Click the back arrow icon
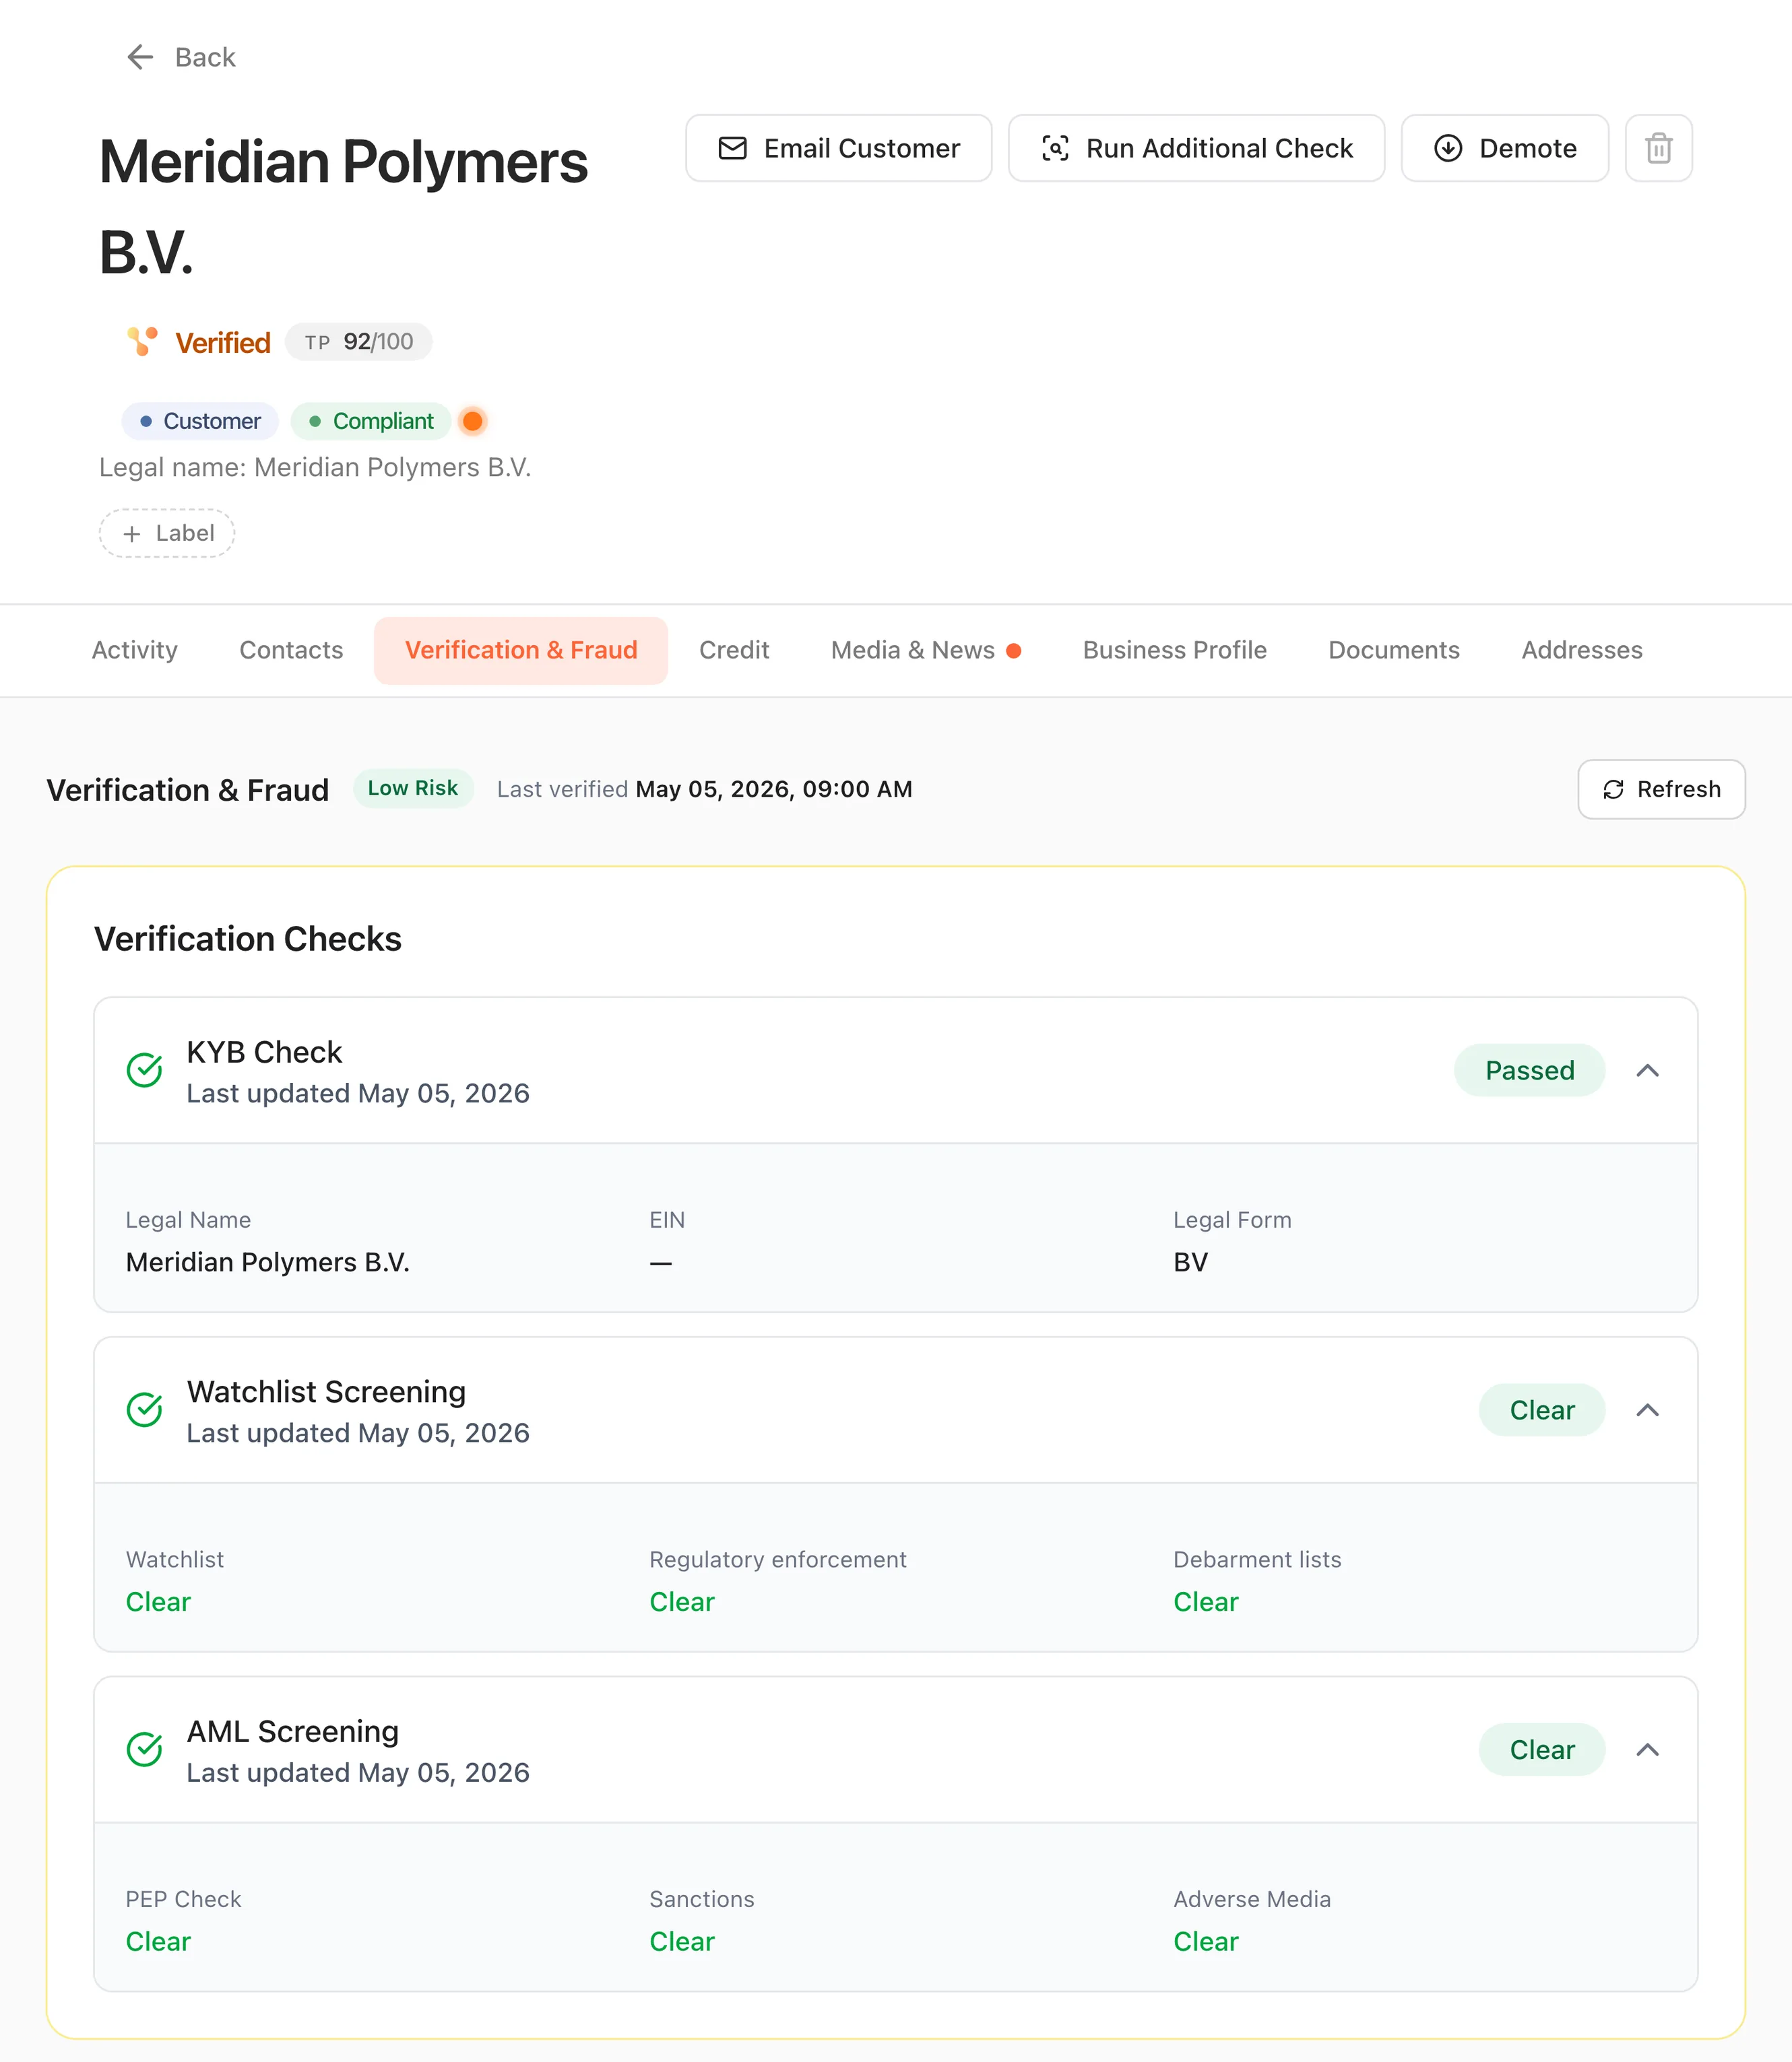1792x2062 pixels. [x=140, y=57]
